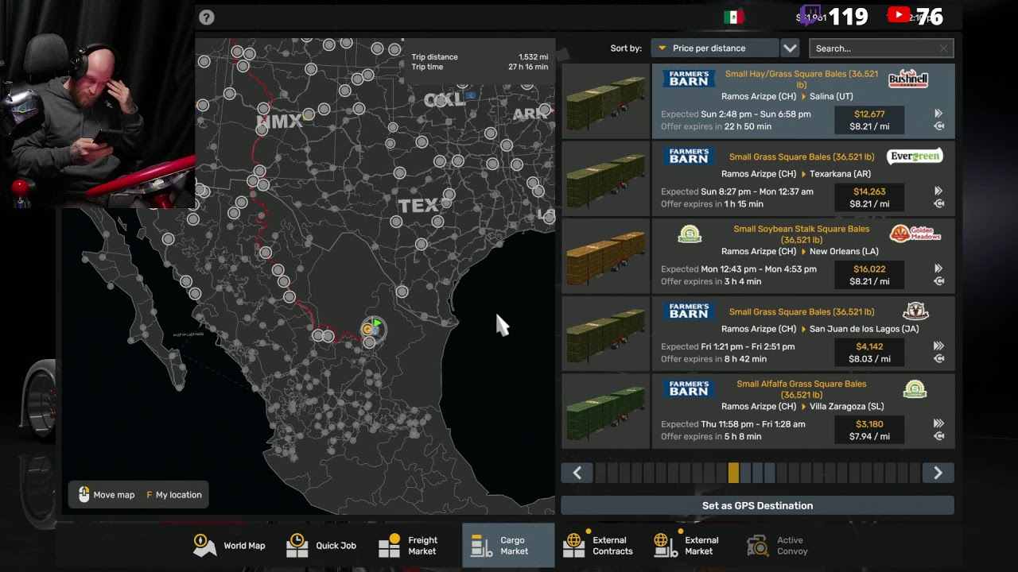The height and width of the screenshot is (572, 1018).
Task: Click urgency arrows on Salina job
Action: (938, 114)
